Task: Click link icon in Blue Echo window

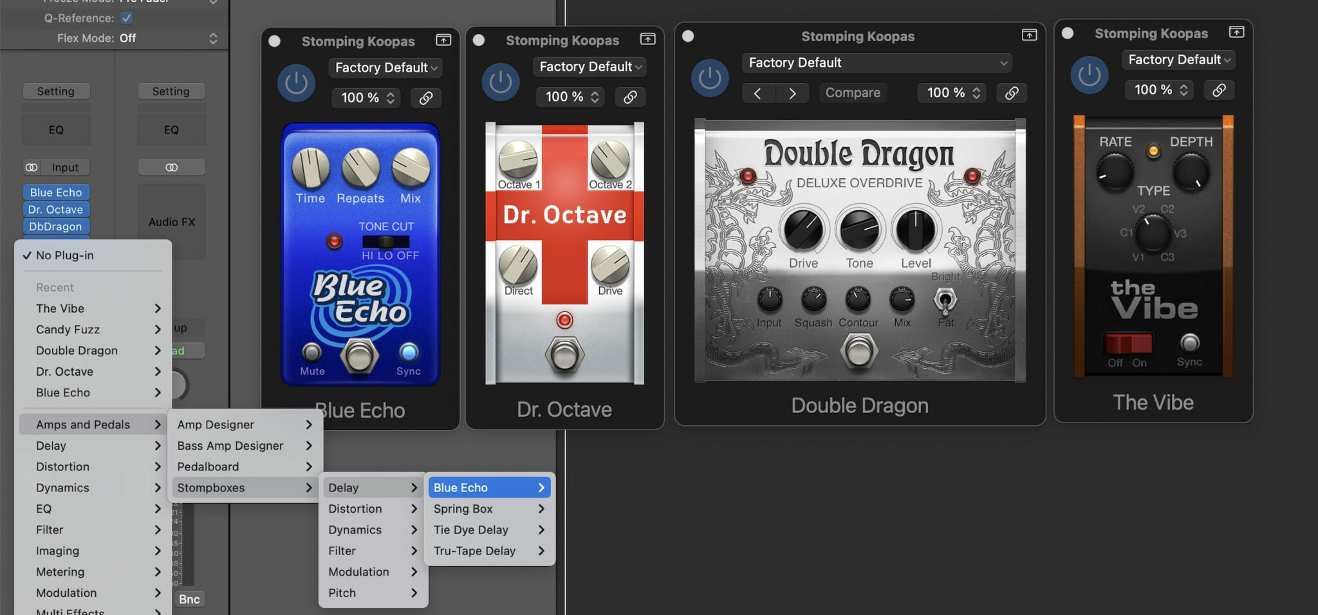Action: click(x=426, y=98)
